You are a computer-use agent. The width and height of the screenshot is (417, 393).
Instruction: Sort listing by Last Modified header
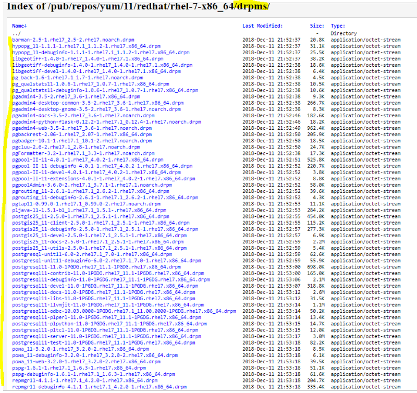[x=263, y=26]
